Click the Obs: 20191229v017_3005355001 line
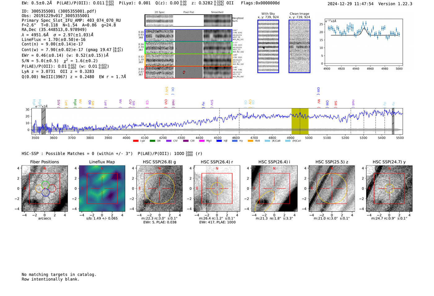Image resolution: width=434 pixels, height=296 pixels. 55,16
